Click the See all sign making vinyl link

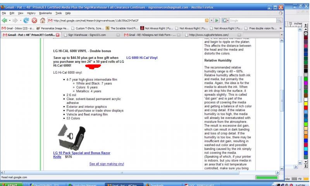[107, 164]
